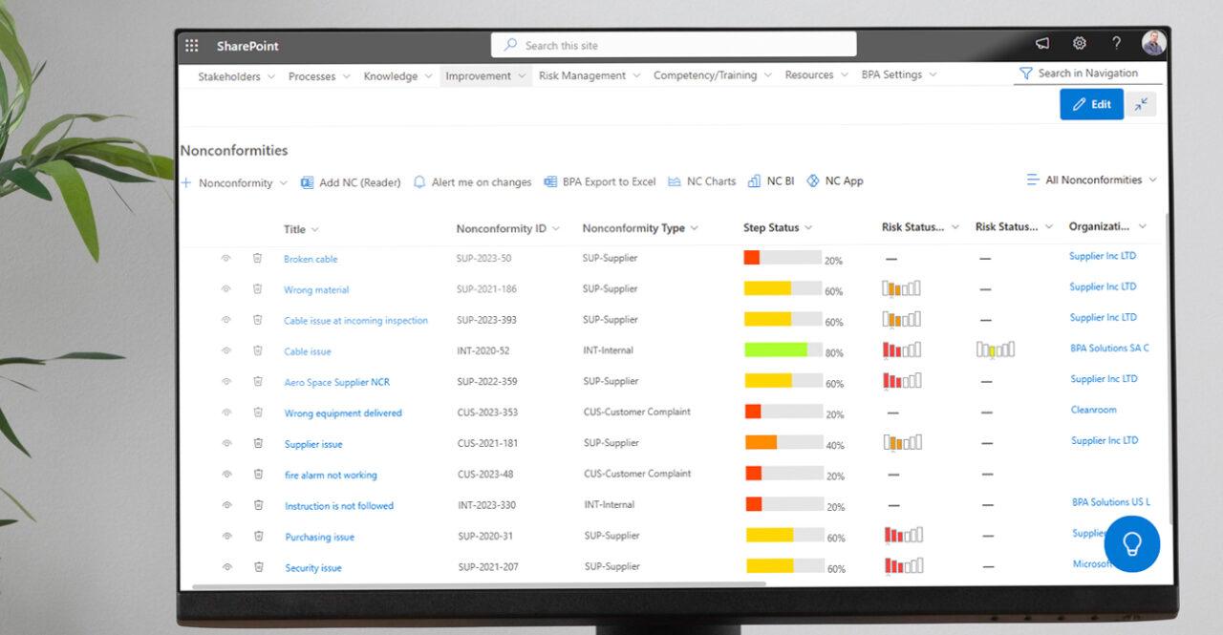Preview the Broken cable nonconformity
The height and width of the screenshot is (635, 1223).
click(226, 259)
